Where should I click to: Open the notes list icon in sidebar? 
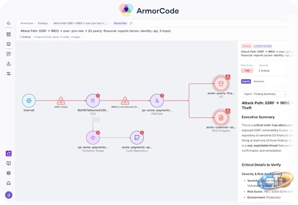(9, 54)
